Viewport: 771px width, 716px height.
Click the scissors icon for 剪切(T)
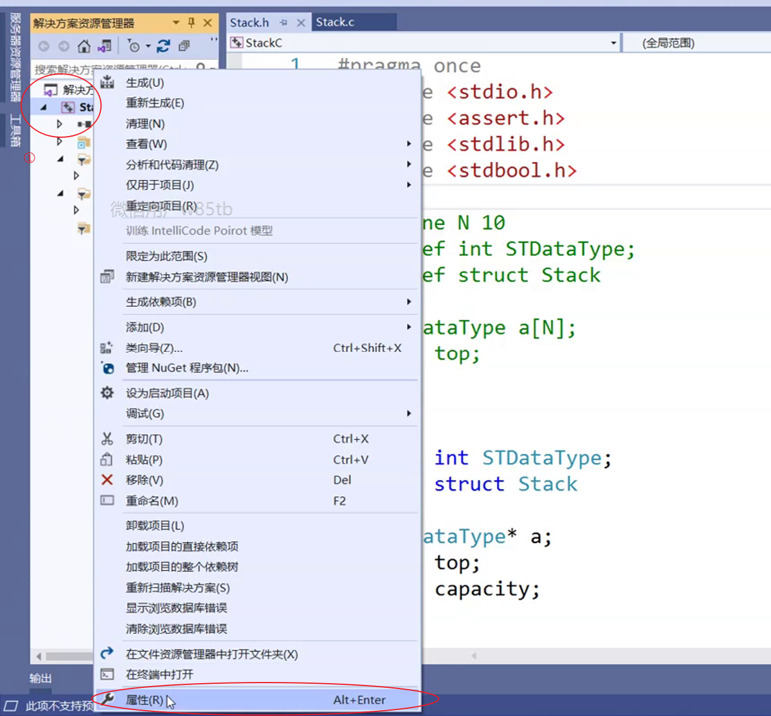coord(107,439)
